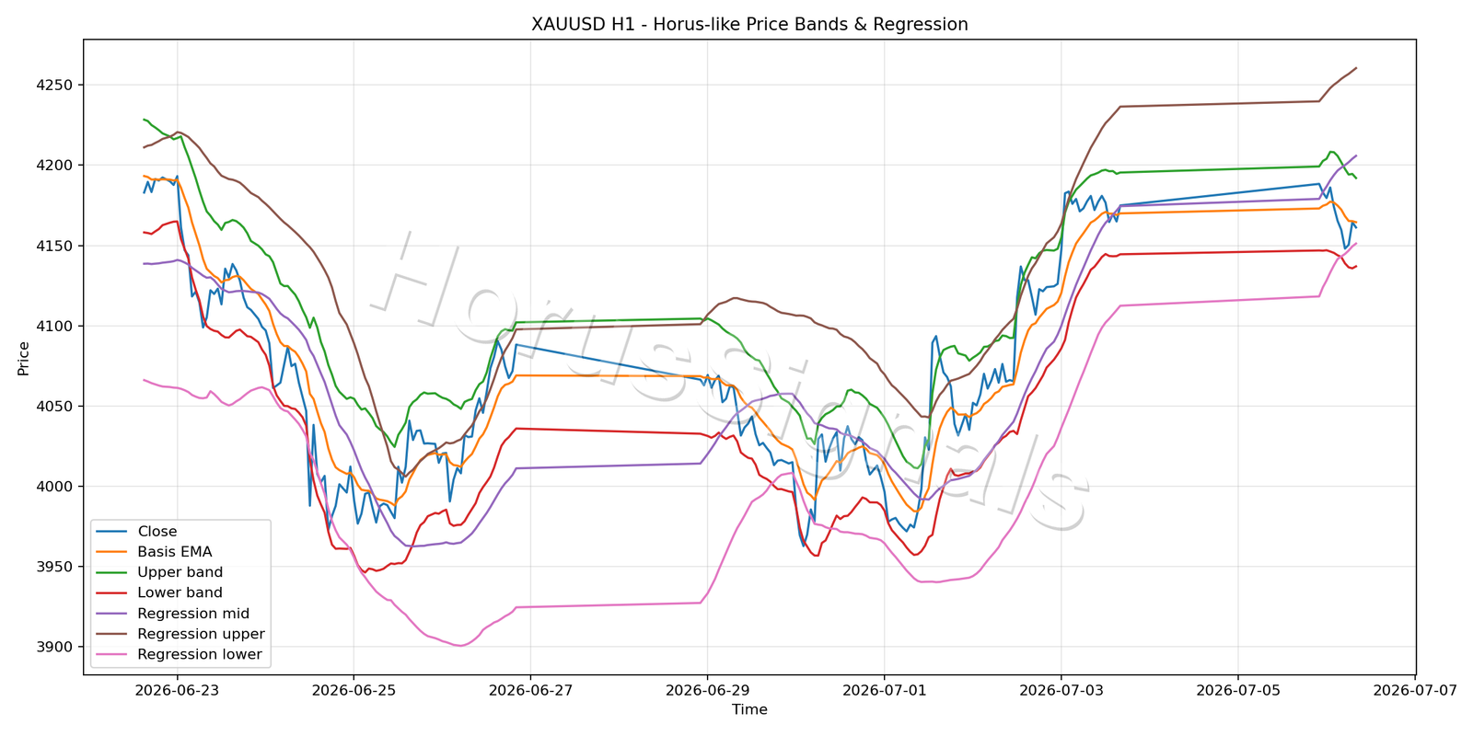Click the pink line swatch next to Regression lower
The height and width of the screenshot is (736, 1473).
pos(111,655)
